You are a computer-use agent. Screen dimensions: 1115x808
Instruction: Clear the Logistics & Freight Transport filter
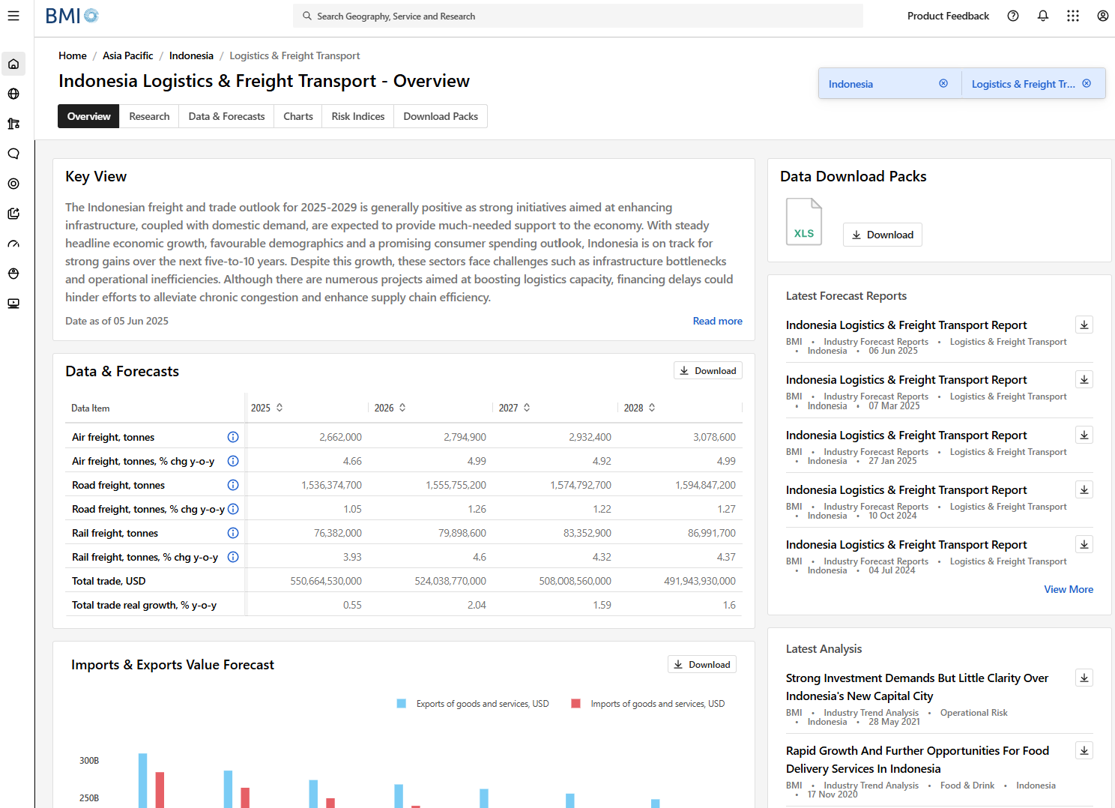click(x=1087, y=84)
